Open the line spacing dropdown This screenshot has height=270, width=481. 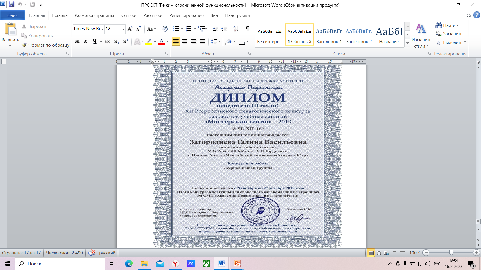click(x=215, y=41)
